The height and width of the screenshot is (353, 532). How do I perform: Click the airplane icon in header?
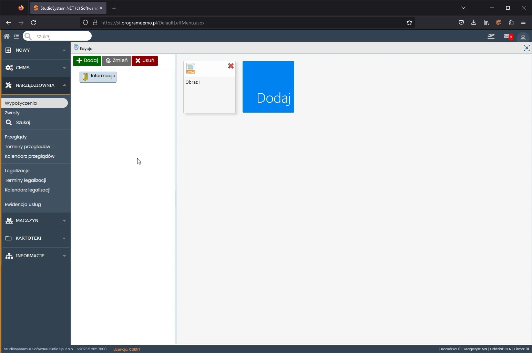(x=491, y=37)
